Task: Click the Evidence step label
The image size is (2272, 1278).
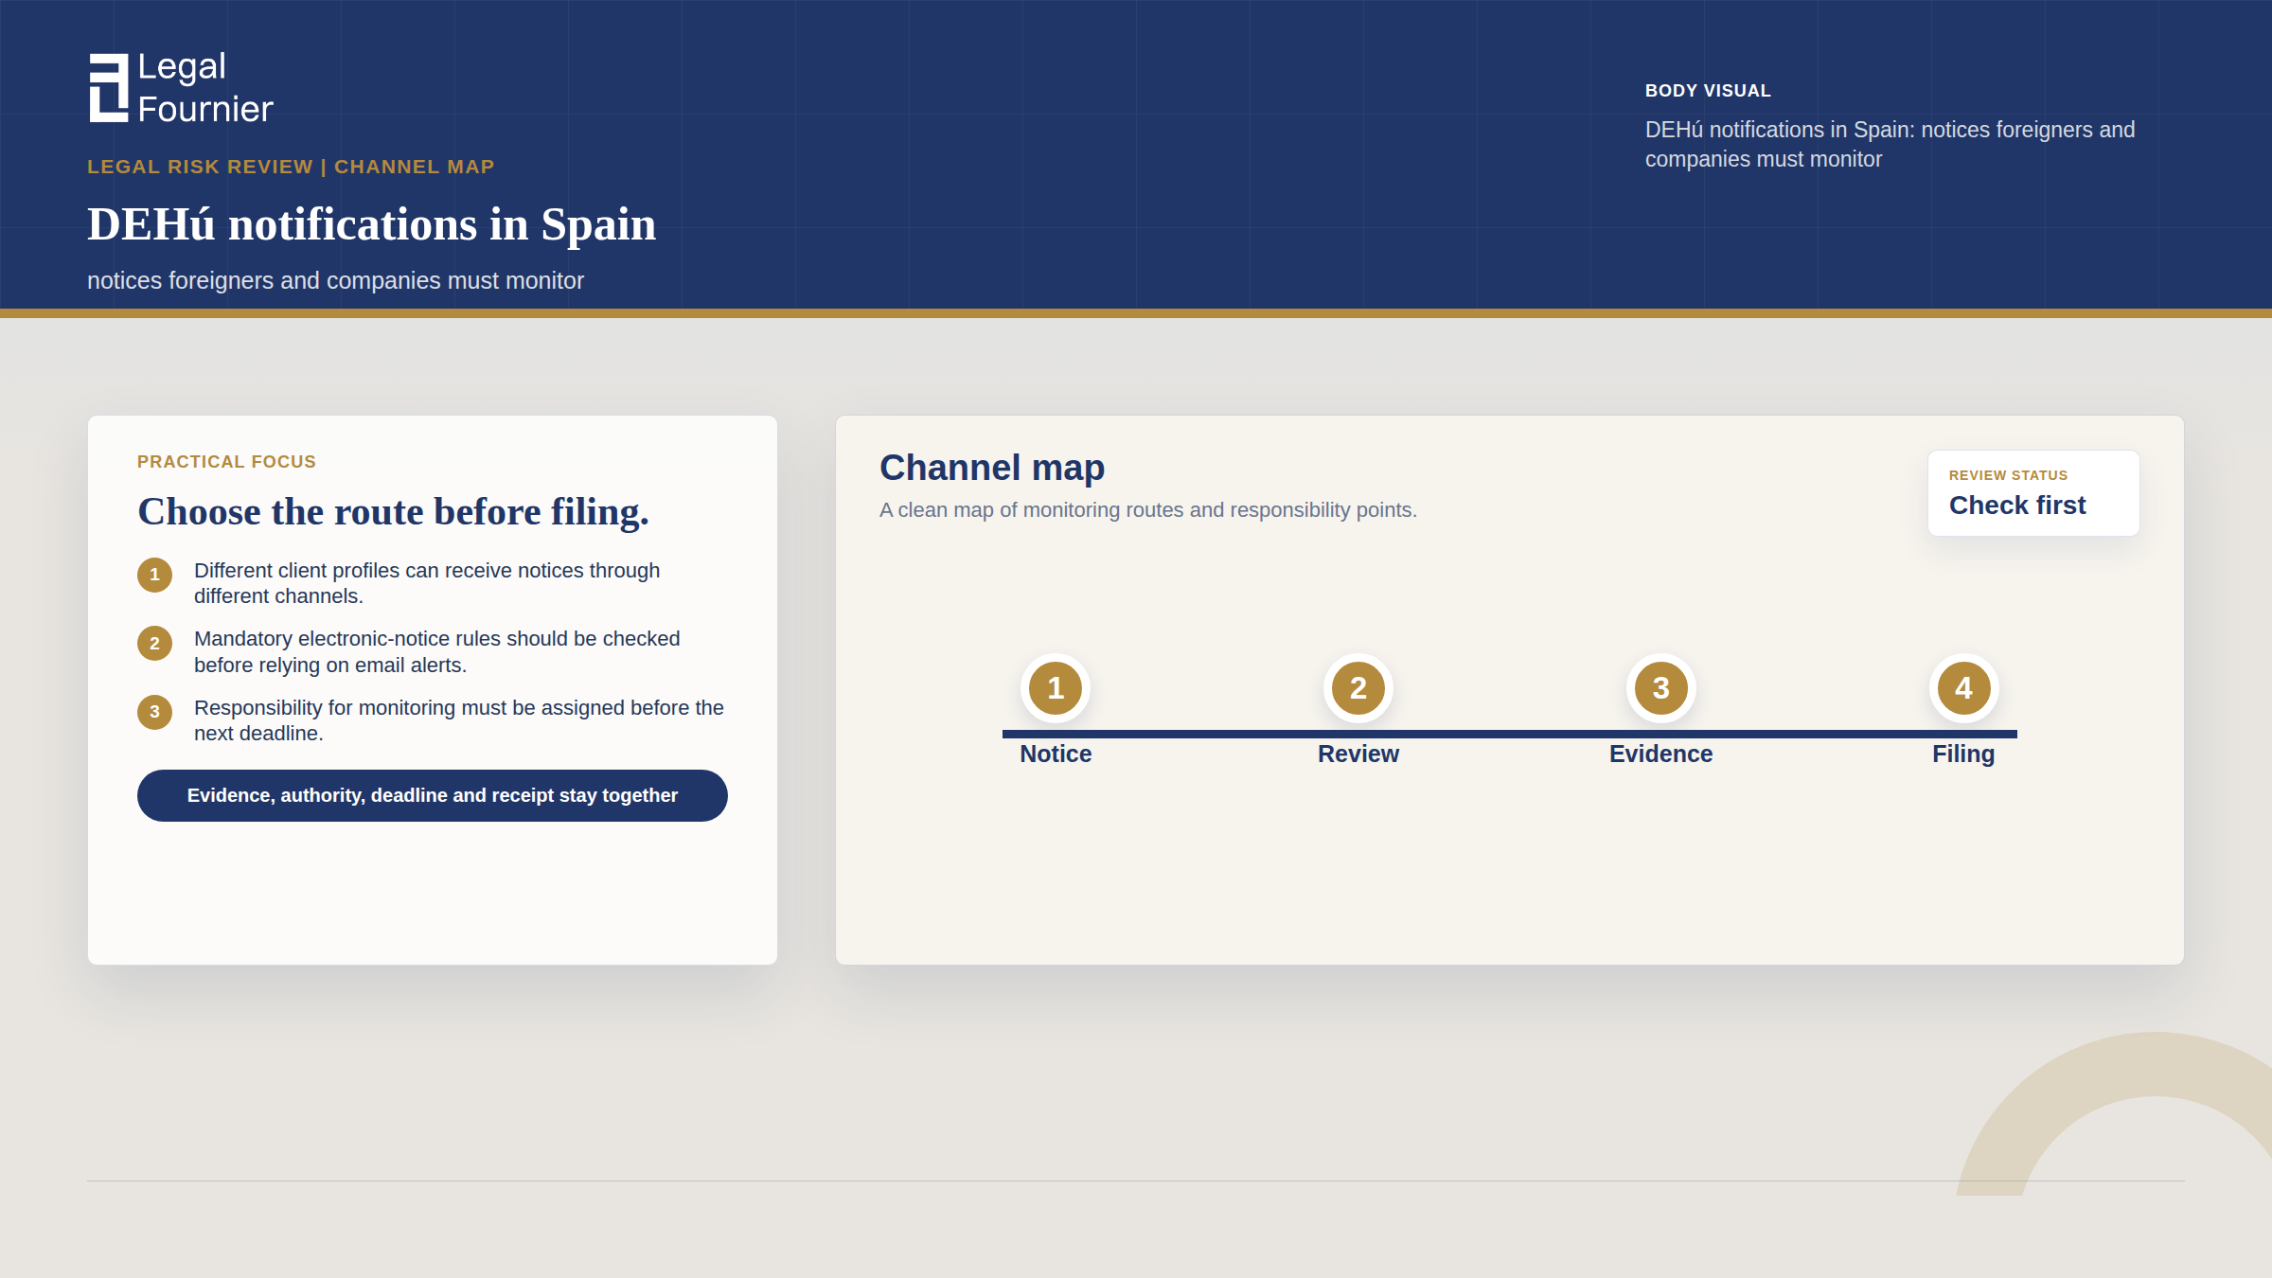Action: click(x=1661, y=754)
